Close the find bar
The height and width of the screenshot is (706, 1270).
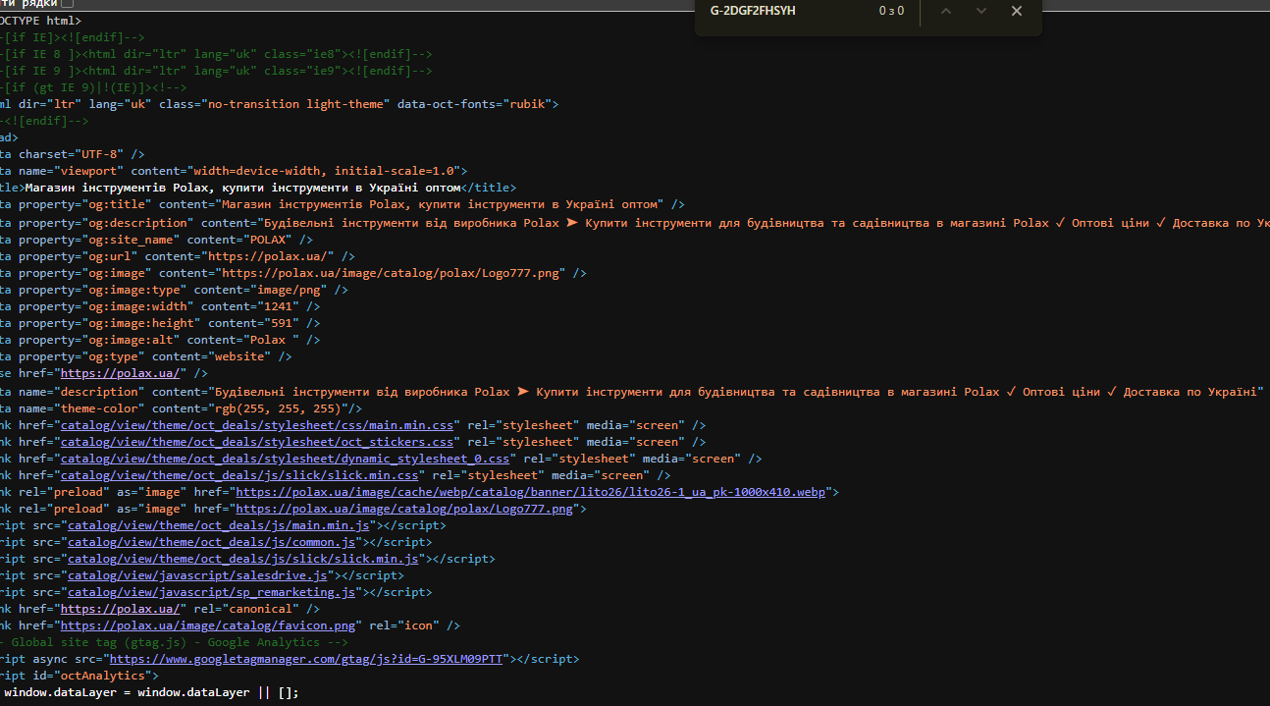(x=1017, y=11)
